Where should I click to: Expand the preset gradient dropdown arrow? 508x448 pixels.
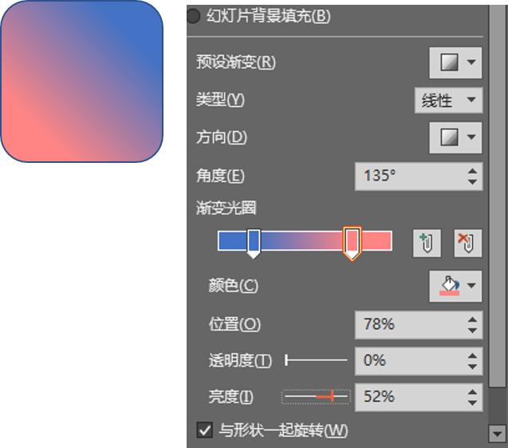472,62
